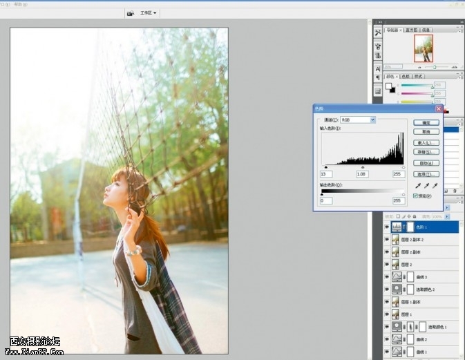Click the 自动(A) Auto button

[426, 163]
